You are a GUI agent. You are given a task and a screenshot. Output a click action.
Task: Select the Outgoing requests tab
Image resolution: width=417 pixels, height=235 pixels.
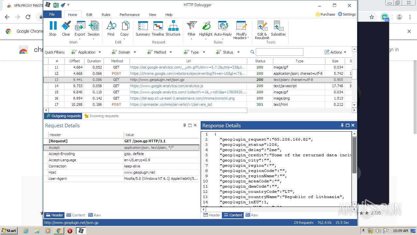63,116
